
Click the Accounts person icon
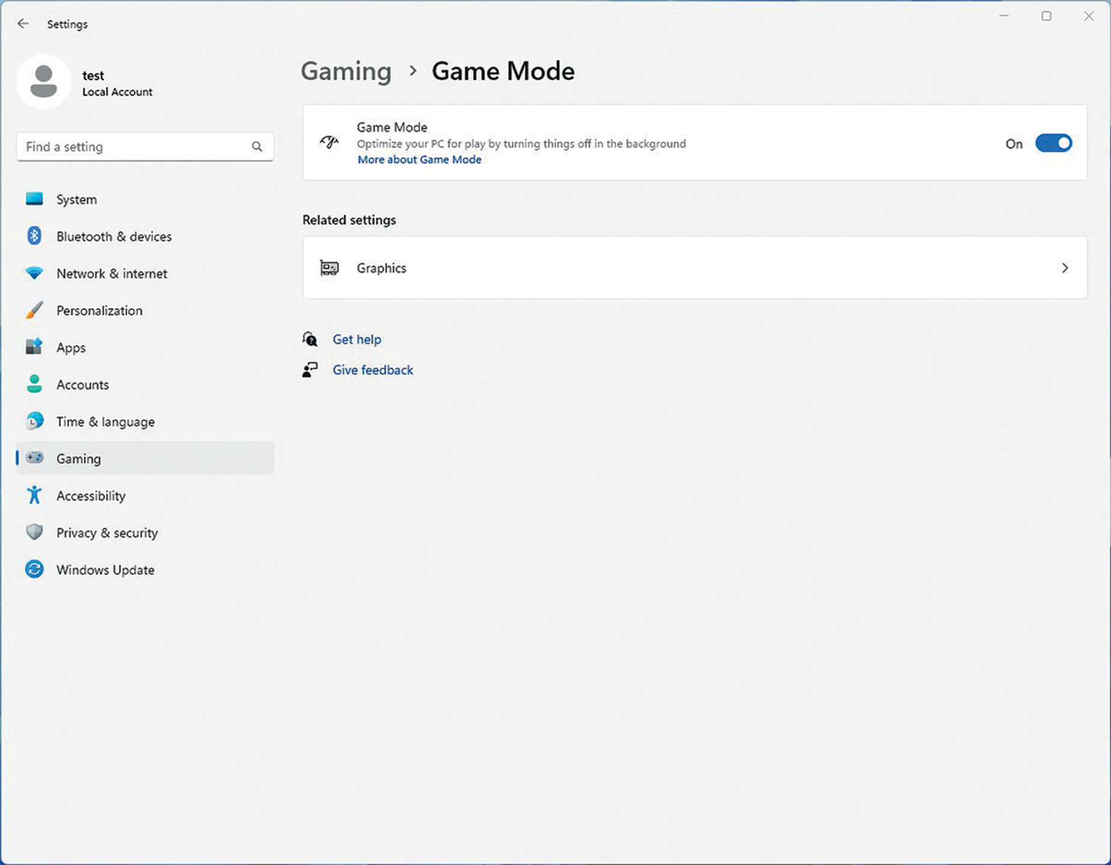(34, 384)
